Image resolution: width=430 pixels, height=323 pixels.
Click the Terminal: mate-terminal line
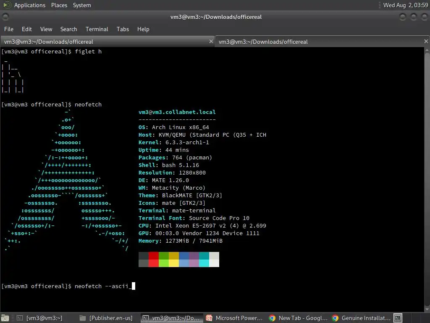(x=177, y=211)
